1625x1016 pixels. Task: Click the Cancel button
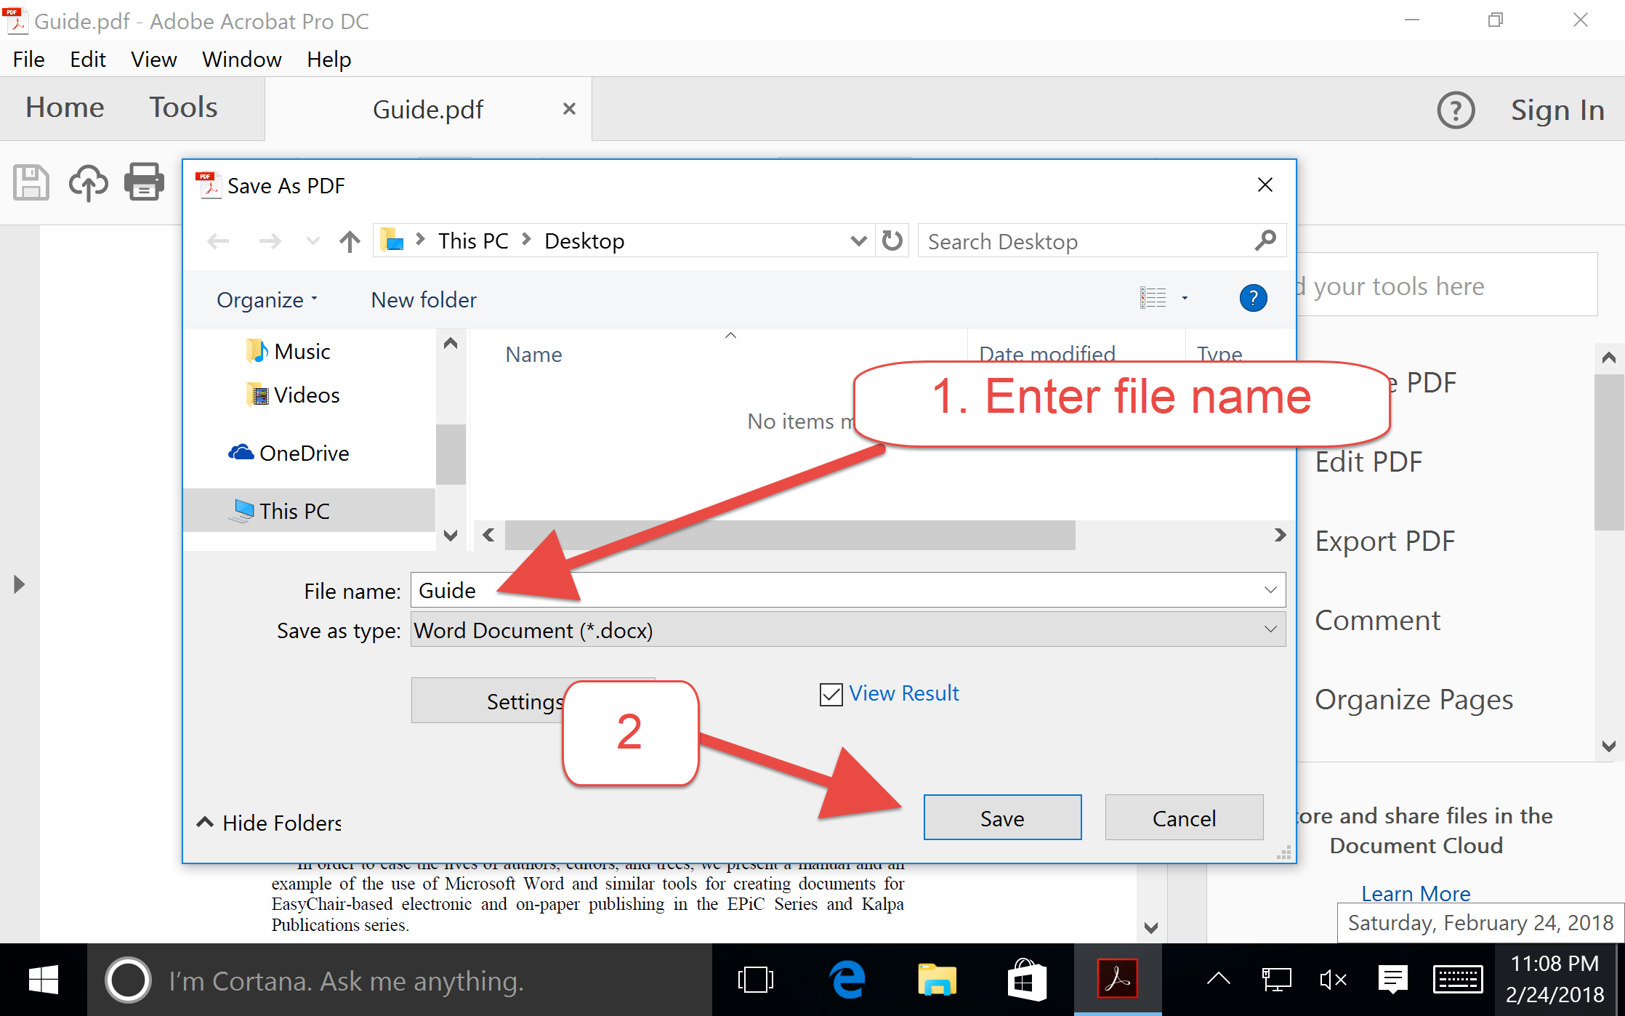click(1184, 818)
